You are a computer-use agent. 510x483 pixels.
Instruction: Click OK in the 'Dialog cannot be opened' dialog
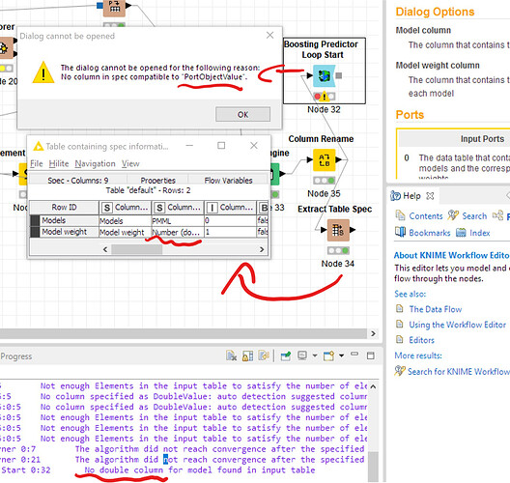click(x=242, y=115)
